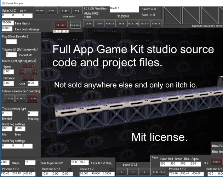Toggle the 2d edit button
The width and height of the screenshot is (223, 177).
[x=61, y=25]
